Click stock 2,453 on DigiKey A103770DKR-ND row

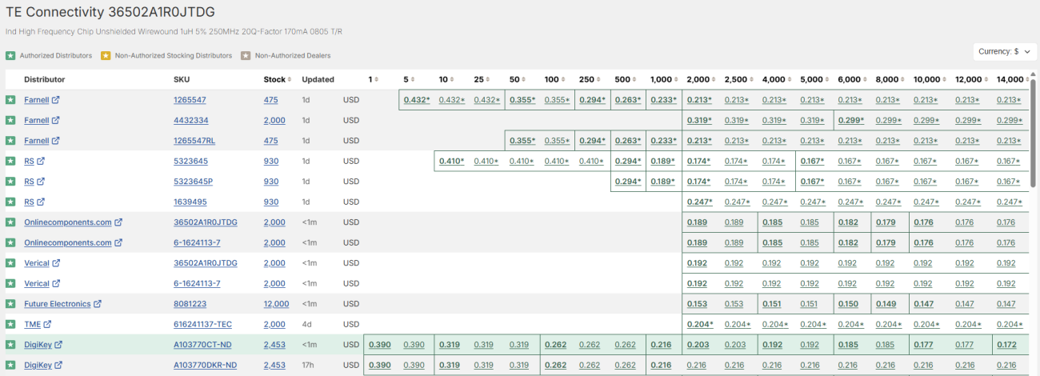point(274,365)
